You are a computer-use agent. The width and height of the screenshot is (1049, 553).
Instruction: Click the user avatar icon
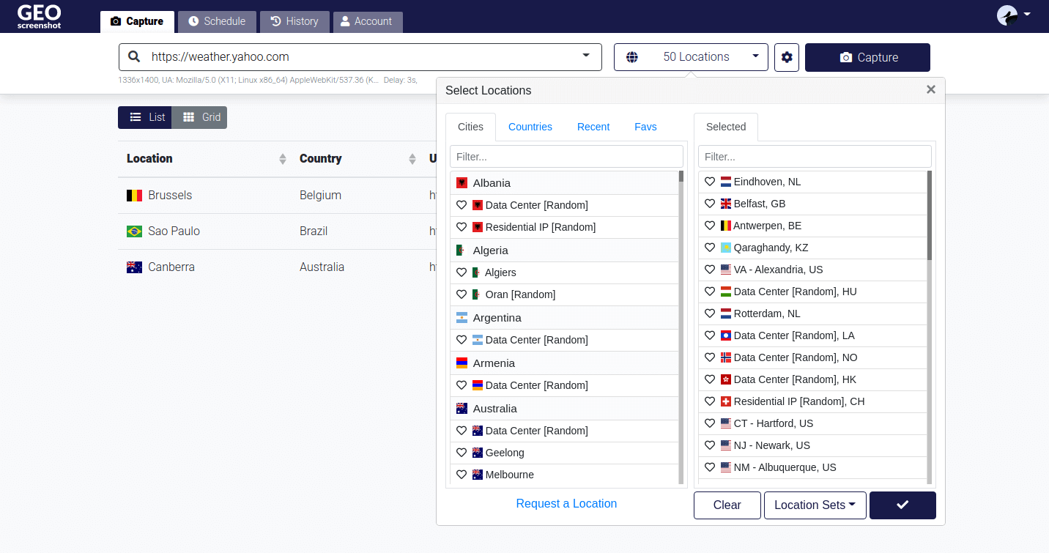(1007, 15)
